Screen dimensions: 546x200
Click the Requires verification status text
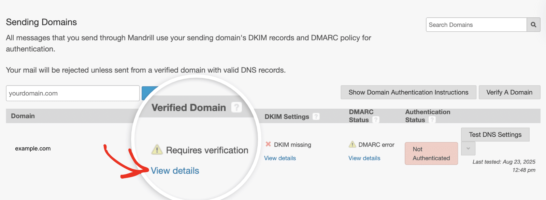coord(207,150)
